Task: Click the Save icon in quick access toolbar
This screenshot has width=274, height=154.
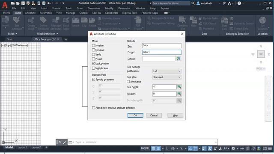Action: tap(23, 3)
